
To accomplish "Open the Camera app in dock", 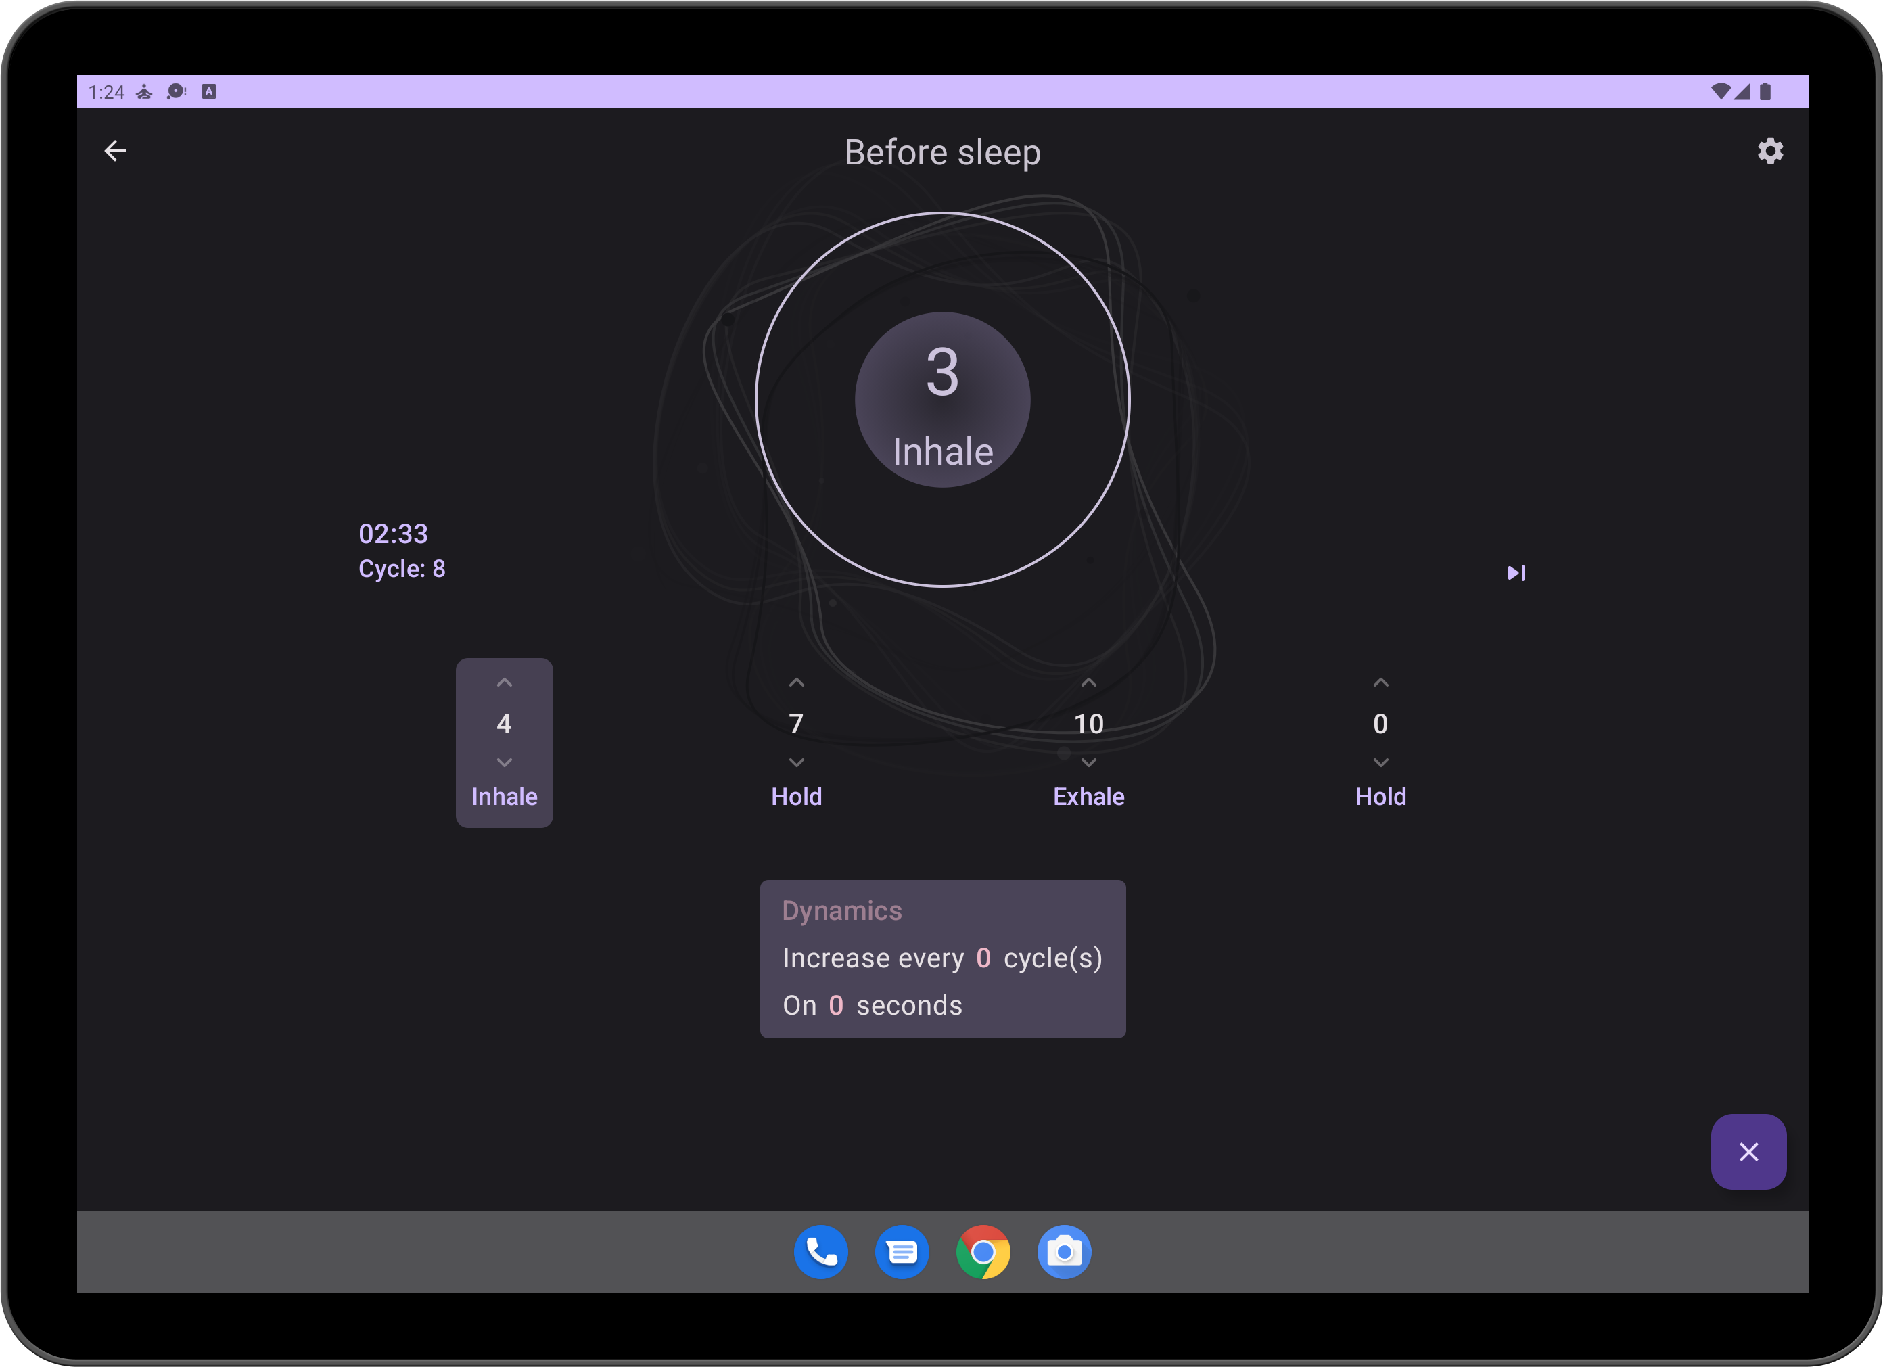I will [x=1065, y=1251].
